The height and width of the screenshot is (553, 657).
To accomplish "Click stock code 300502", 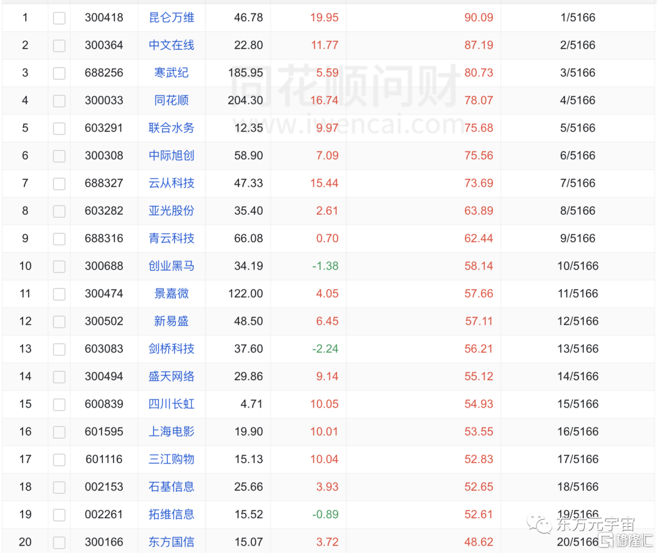I will pos(104,322).
